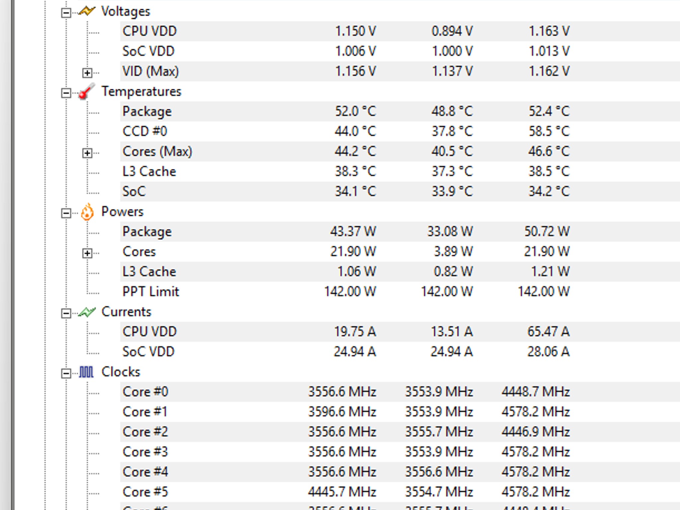Collapse the Powers section

click(x=66, y=213)
